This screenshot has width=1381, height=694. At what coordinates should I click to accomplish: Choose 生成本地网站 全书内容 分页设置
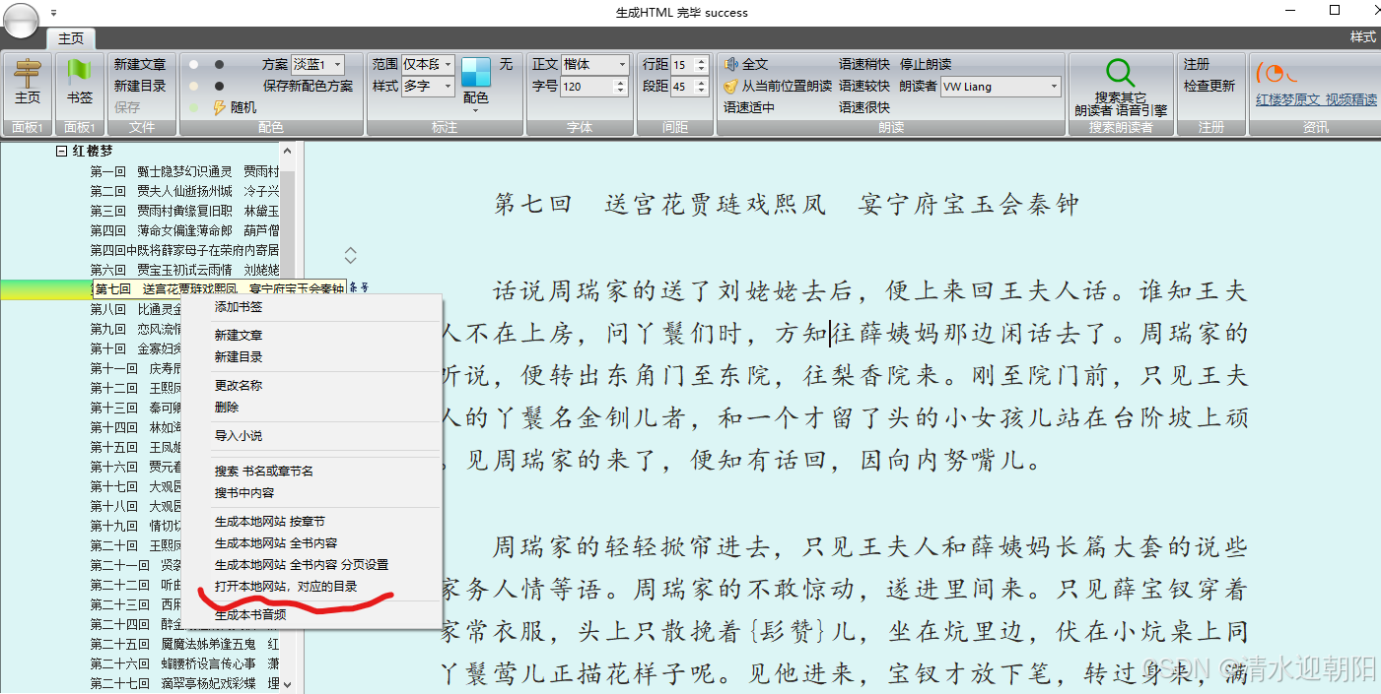coord(302,564)
